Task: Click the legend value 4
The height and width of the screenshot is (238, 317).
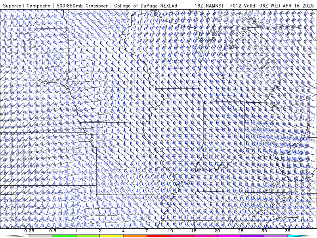Action: [123, 231]
